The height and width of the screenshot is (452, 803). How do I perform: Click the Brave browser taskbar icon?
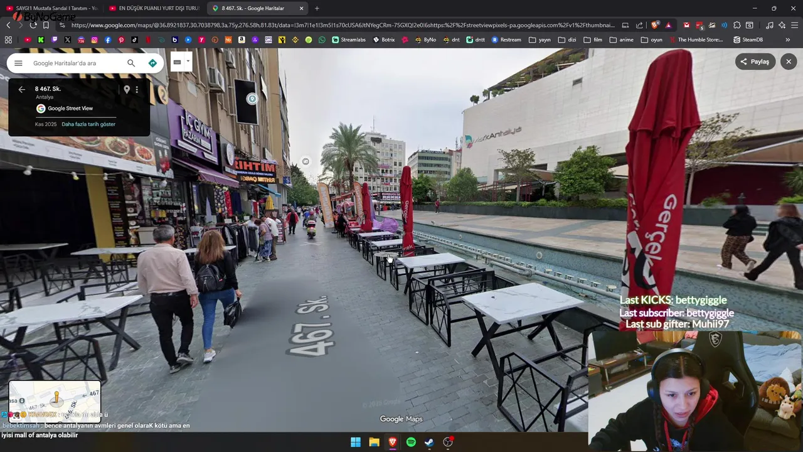(x=393, y=442)
